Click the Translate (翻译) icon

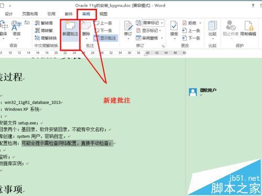(x=4, y=26)
